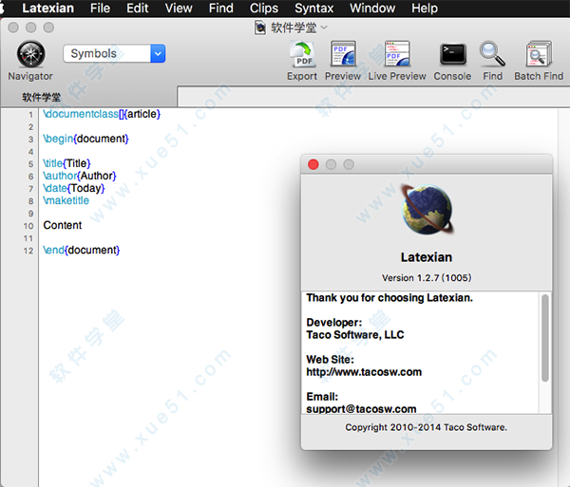
Task: Open the Navigator compass icon
Action: pyautogui.click(x=31, y=54)
